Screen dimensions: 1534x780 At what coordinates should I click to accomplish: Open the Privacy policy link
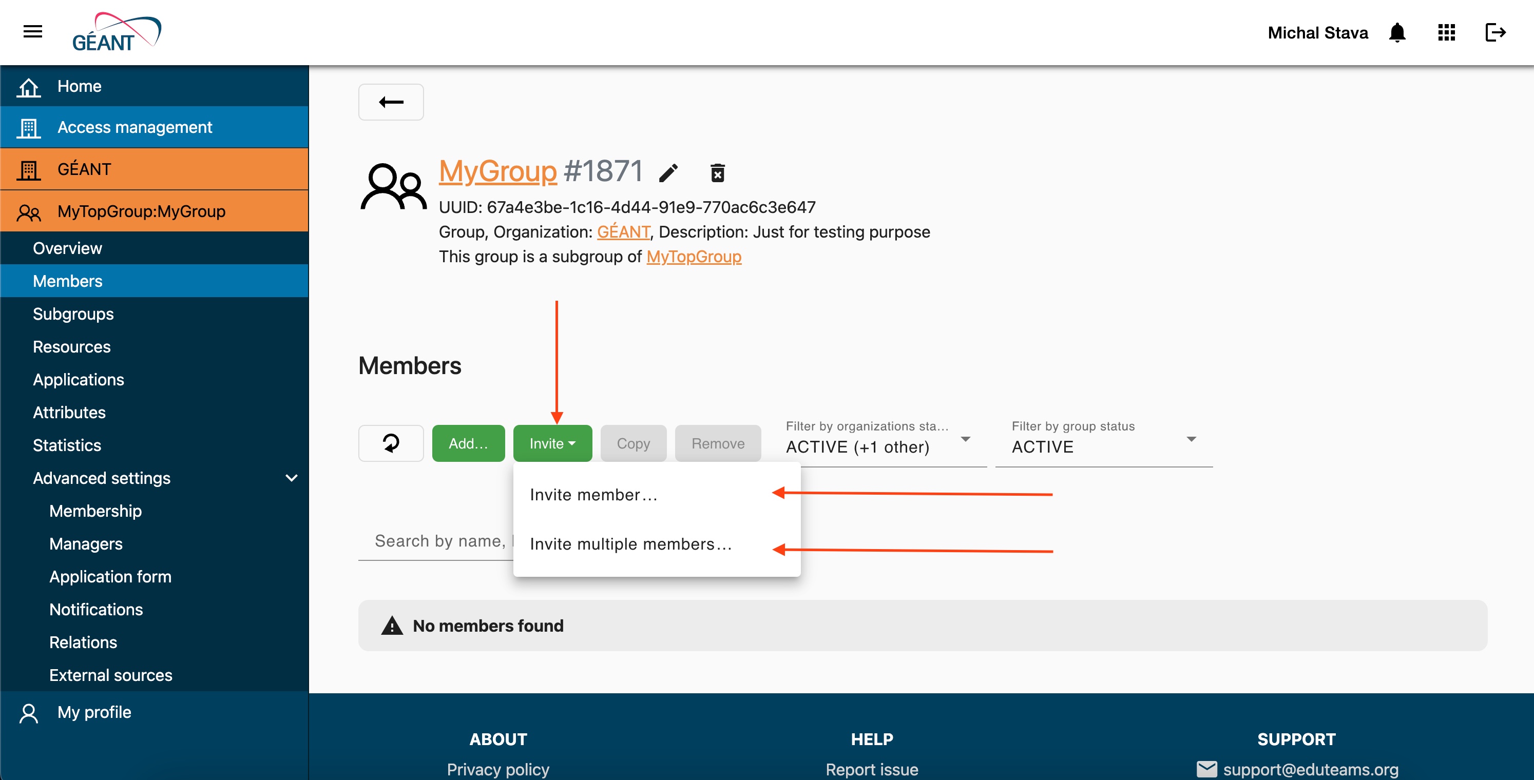(498, 769)
